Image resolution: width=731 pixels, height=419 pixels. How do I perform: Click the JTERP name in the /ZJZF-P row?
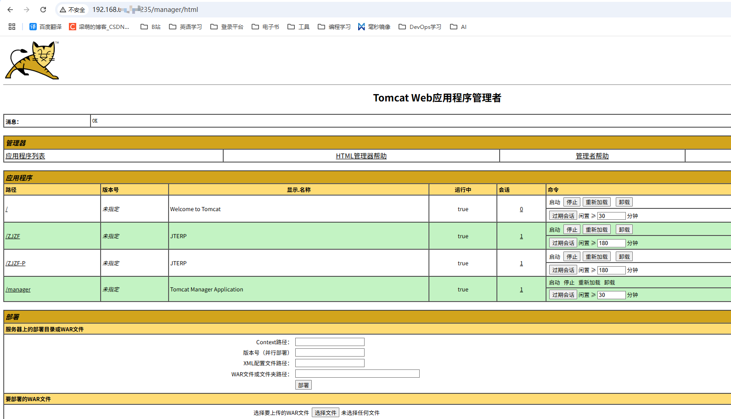tap(179, 263)
